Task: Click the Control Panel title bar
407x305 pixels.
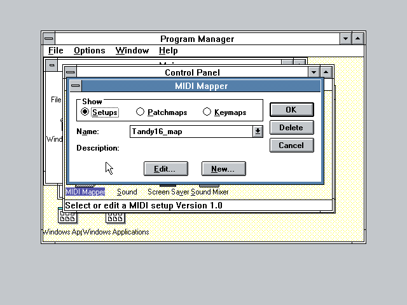Action: tap(192, 72)
